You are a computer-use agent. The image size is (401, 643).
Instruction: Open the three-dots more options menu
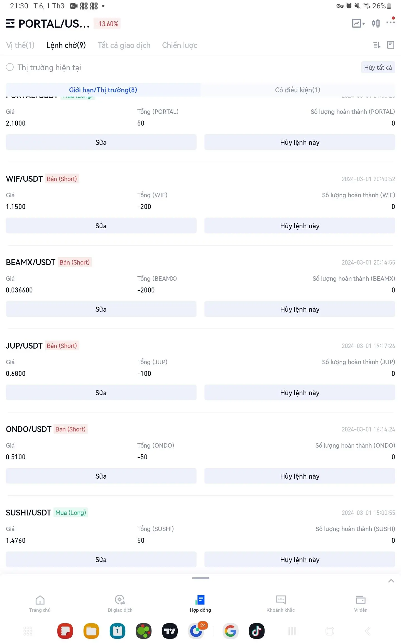click(x=390, y=22)
